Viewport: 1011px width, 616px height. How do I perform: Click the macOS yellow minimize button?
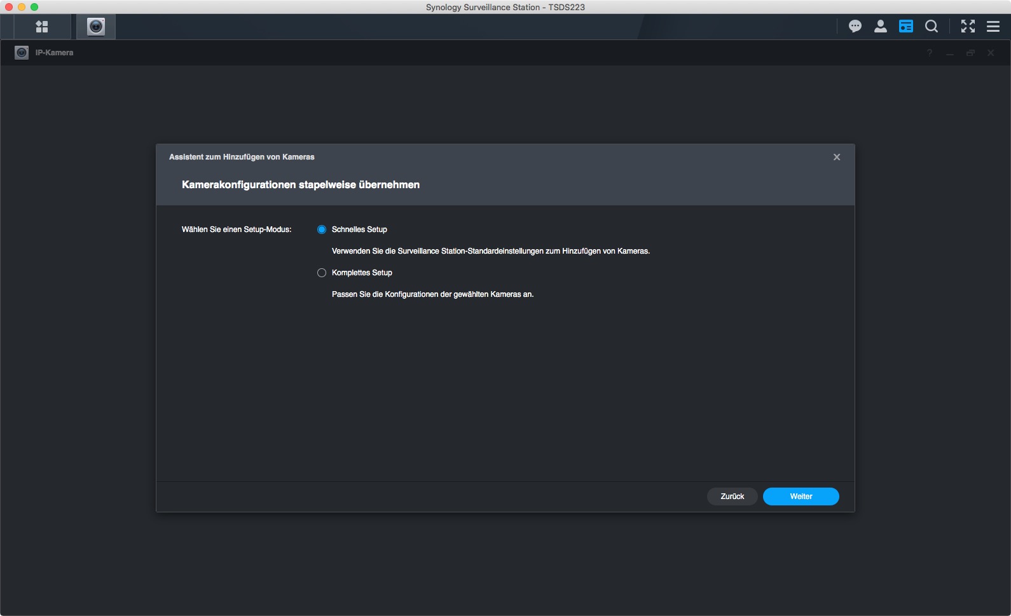click(x=22, y=7)
